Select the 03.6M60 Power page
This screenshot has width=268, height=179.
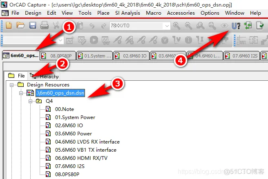click(x=73, y=134)
